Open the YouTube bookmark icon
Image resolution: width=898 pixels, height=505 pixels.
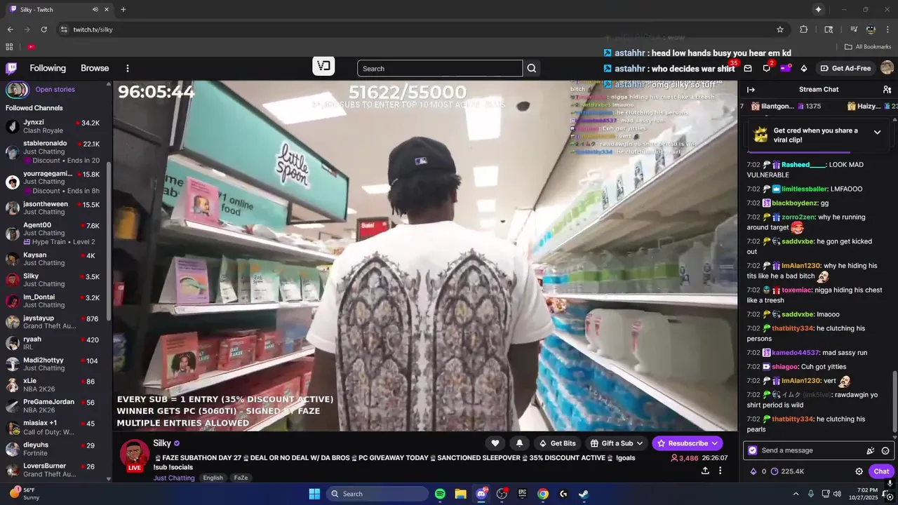[x=31, y=47]
